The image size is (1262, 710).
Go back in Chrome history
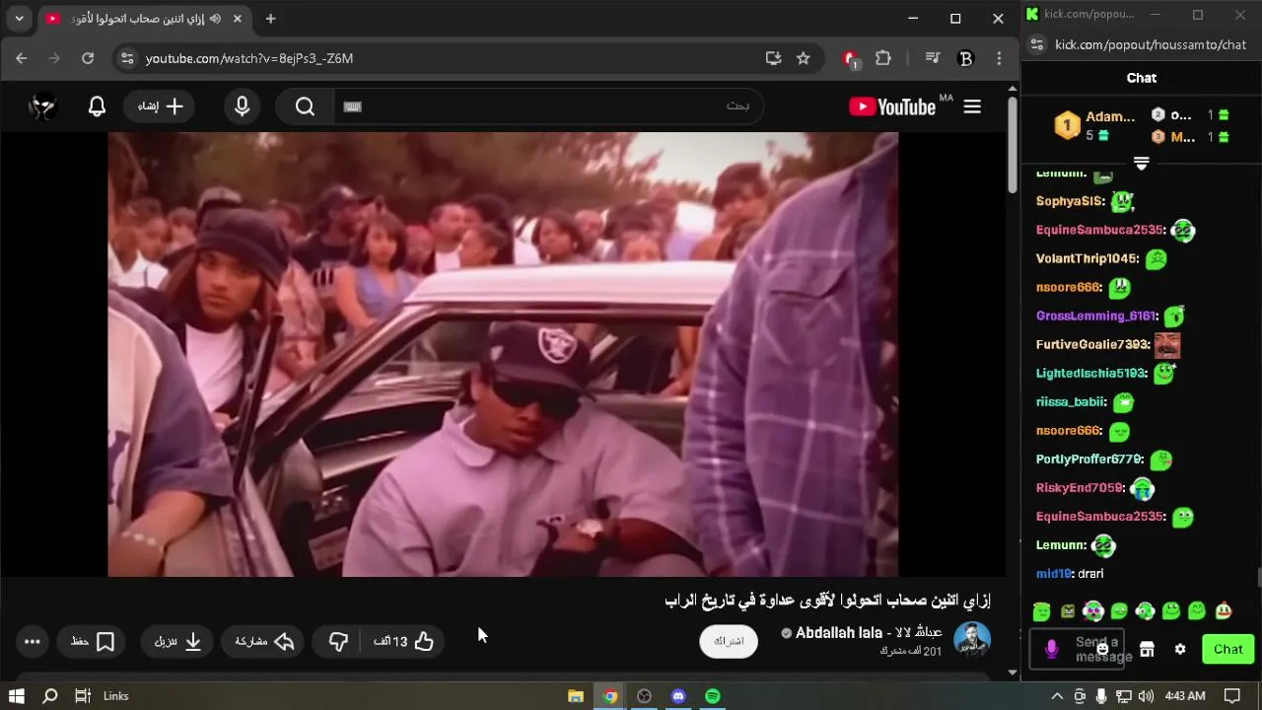click(x=22, y=58)
